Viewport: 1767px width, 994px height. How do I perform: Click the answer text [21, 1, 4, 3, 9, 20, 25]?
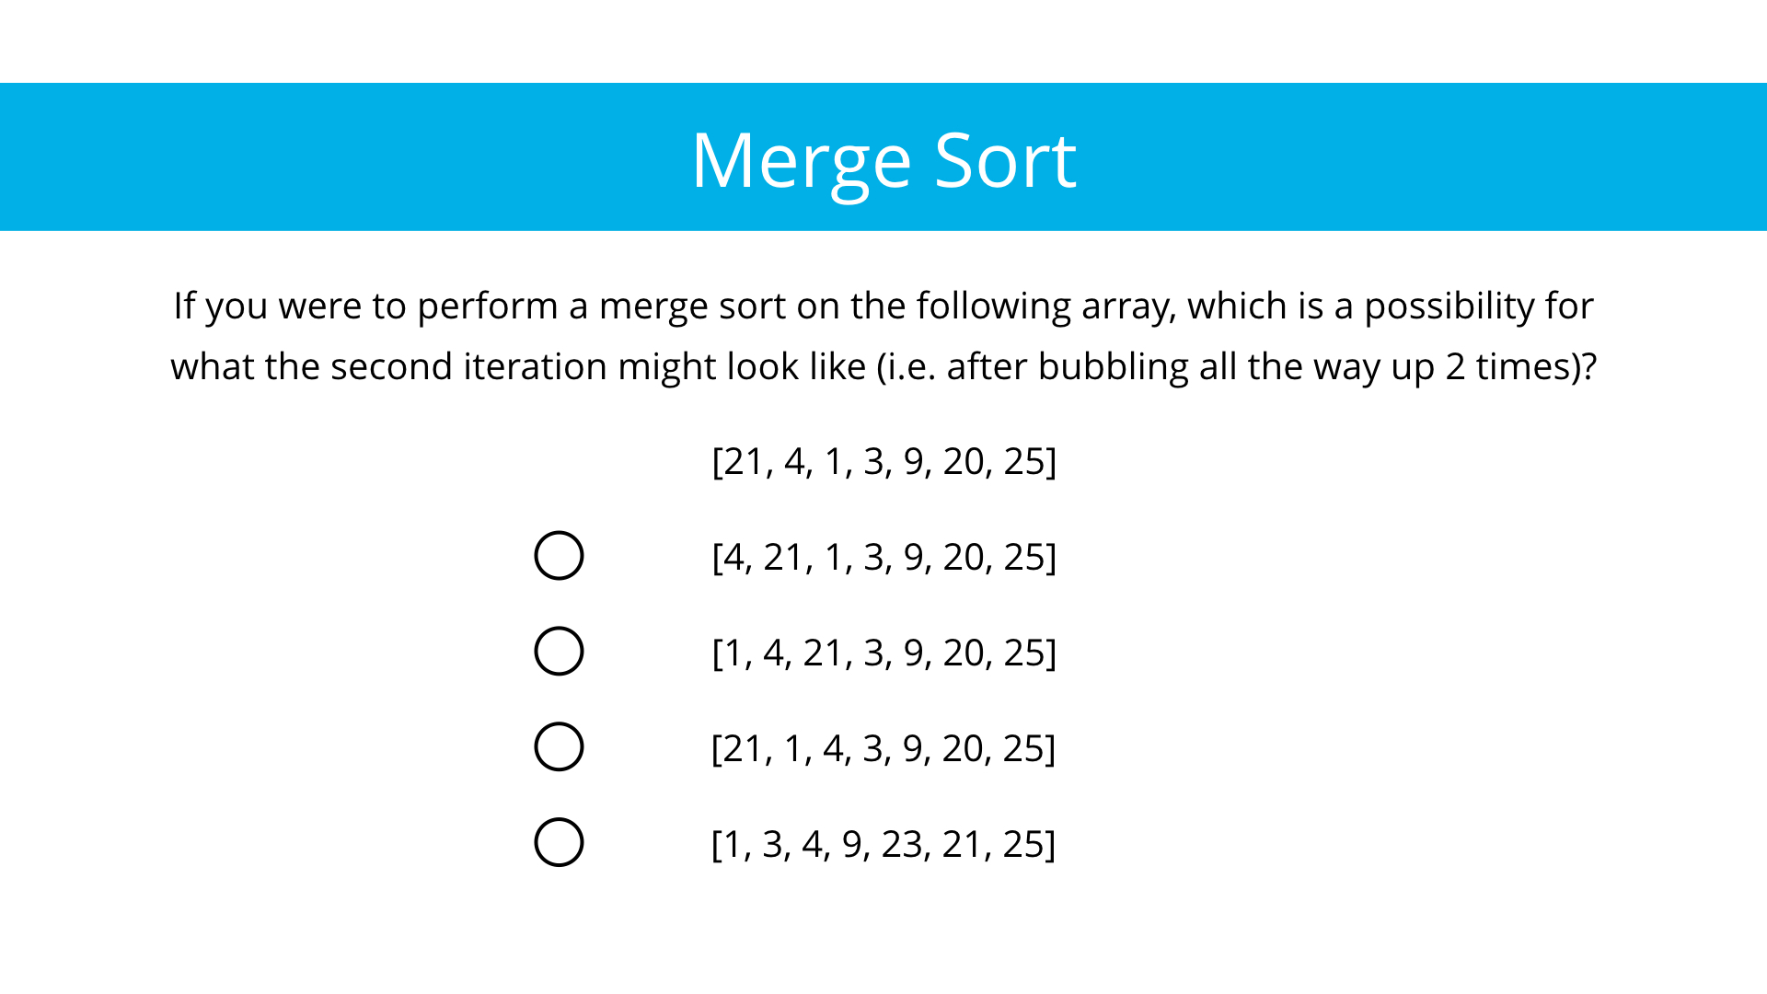[883, 748]
